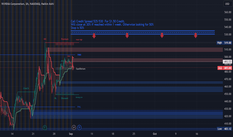Click the 440.00 price axis value
Image resolution: width=233 pixels, height=137 pixels.
228,101
